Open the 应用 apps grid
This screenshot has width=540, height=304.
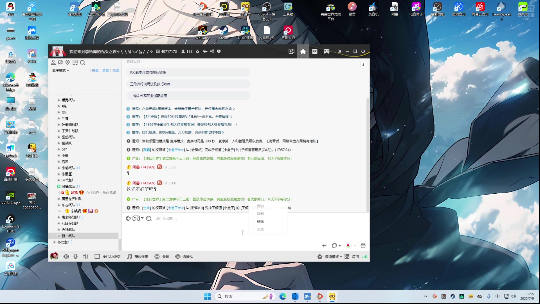coord(352,257)
